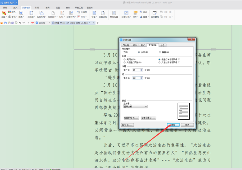Screen dimensions: 242x170
Task: Click the 文字环绕 (Text wrap) ribbon icon
Action: (x=126, y=13)
